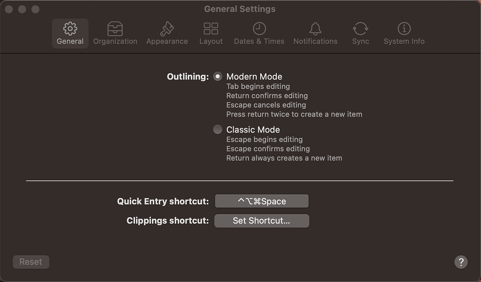Image resolution: width=481 pixels, height=282 pixels.
Task: View System Info via info icon
Action: point(403,29)
